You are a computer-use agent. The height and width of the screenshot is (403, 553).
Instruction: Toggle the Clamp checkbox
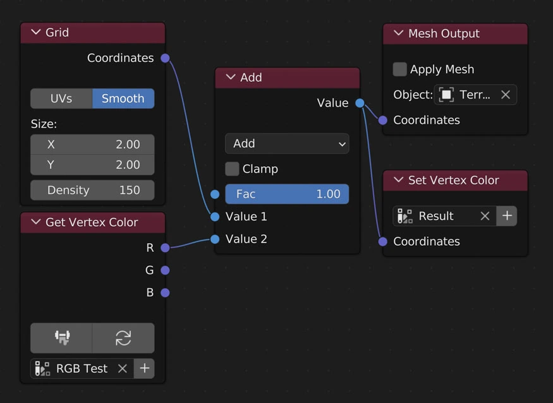pos(232,169)
